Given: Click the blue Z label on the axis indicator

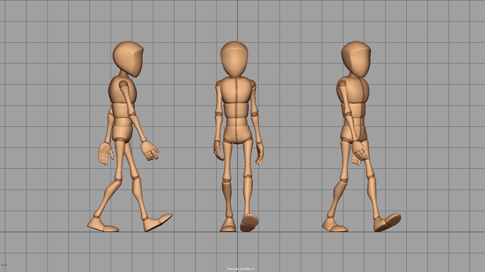Looking at the screenshot, I should [x=3, y=264].
